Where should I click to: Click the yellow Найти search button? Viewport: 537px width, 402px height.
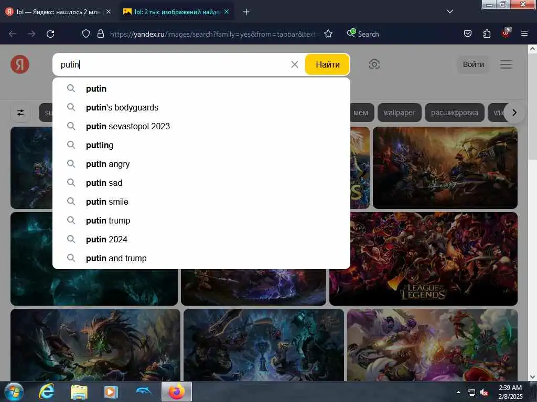point(327,64)
